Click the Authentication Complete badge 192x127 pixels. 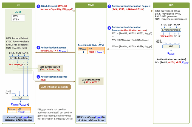click(55, 87)
